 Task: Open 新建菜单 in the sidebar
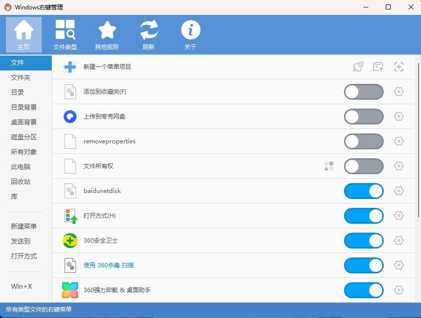pos(26,226)
